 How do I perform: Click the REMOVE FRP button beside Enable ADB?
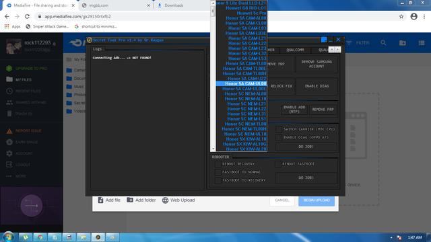pyautogui.click(x=323, y=110)
